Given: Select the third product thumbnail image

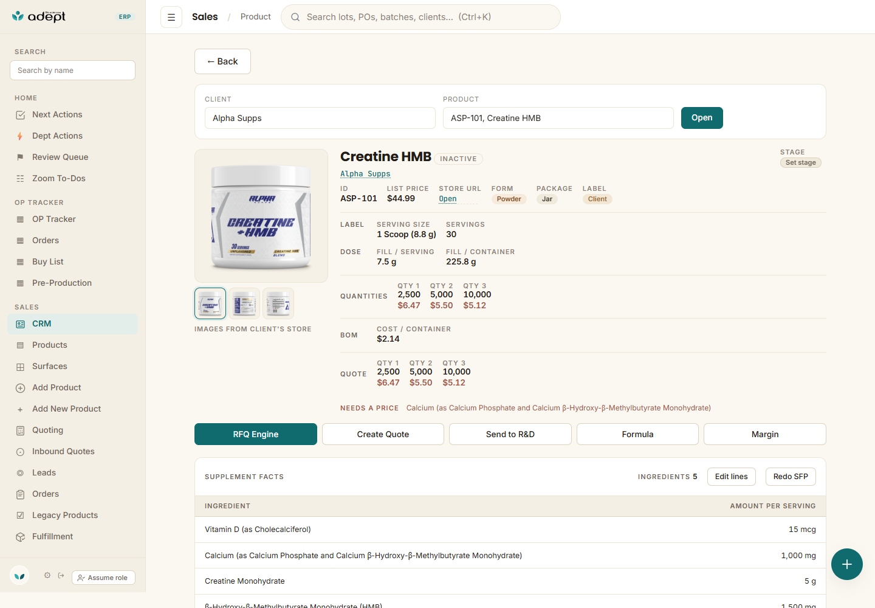Looking at the screenshot, I should tap(278, 303).
